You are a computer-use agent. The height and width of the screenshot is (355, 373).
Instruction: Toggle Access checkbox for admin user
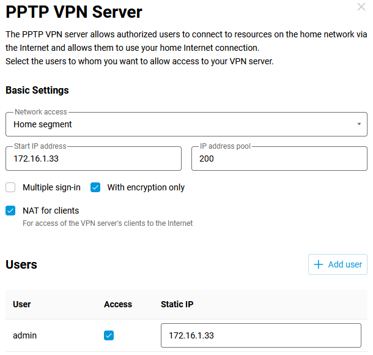(109, 335)
